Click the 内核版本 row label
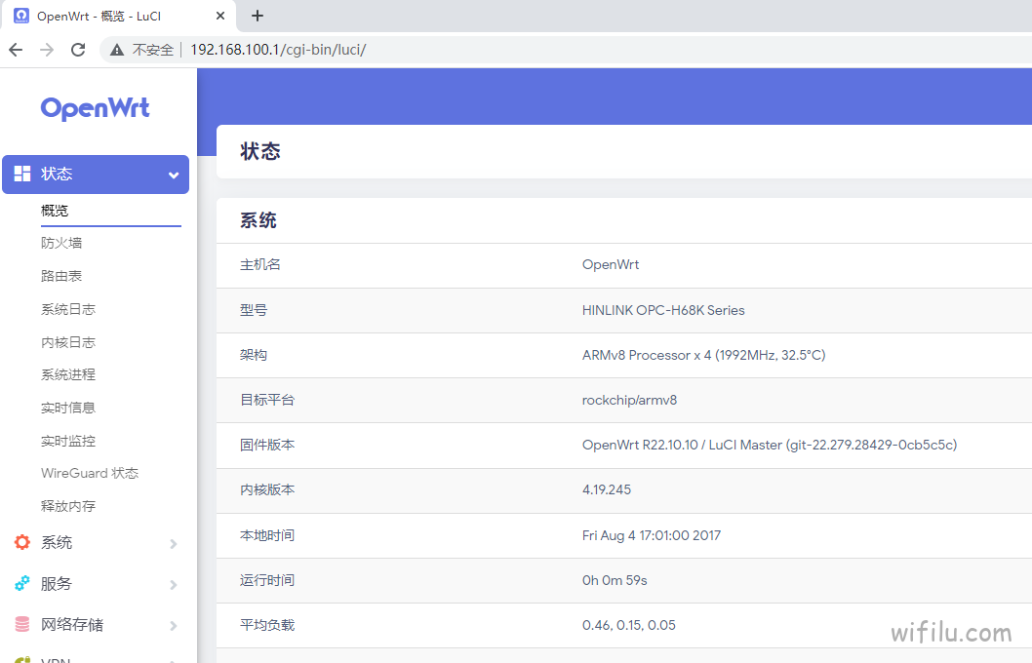Screen dimensions: 1032x663 click(267, 490)
